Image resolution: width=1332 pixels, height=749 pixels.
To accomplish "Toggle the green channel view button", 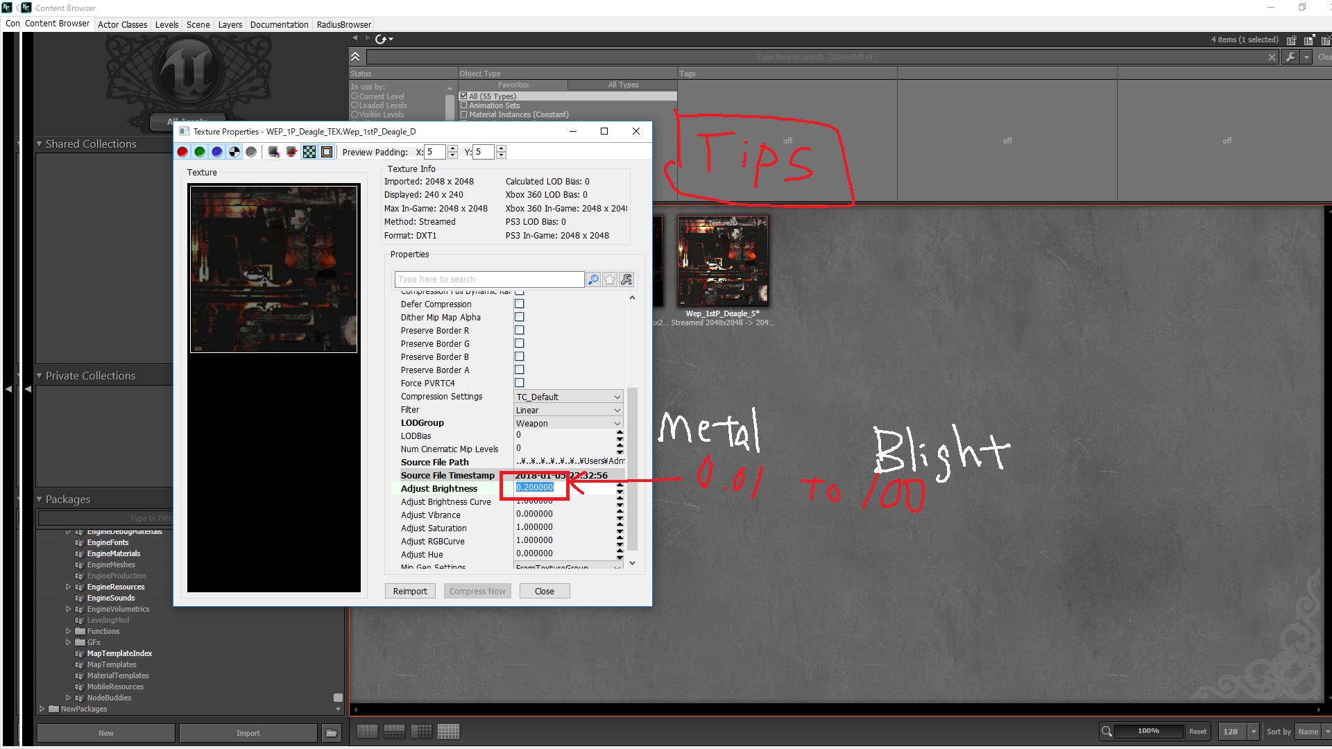I will (200, 152).
